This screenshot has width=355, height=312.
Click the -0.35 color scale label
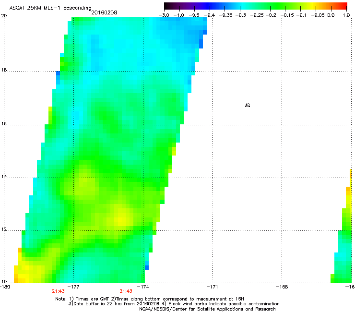(x=226, y=15)
